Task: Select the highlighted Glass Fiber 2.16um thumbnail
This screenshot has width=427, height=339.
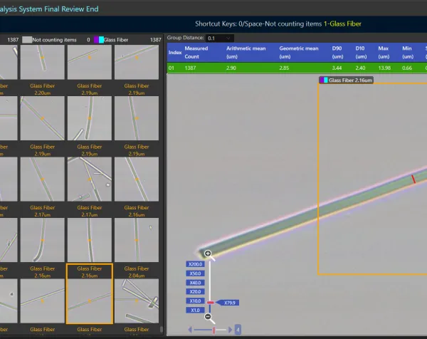Action: 90,293
